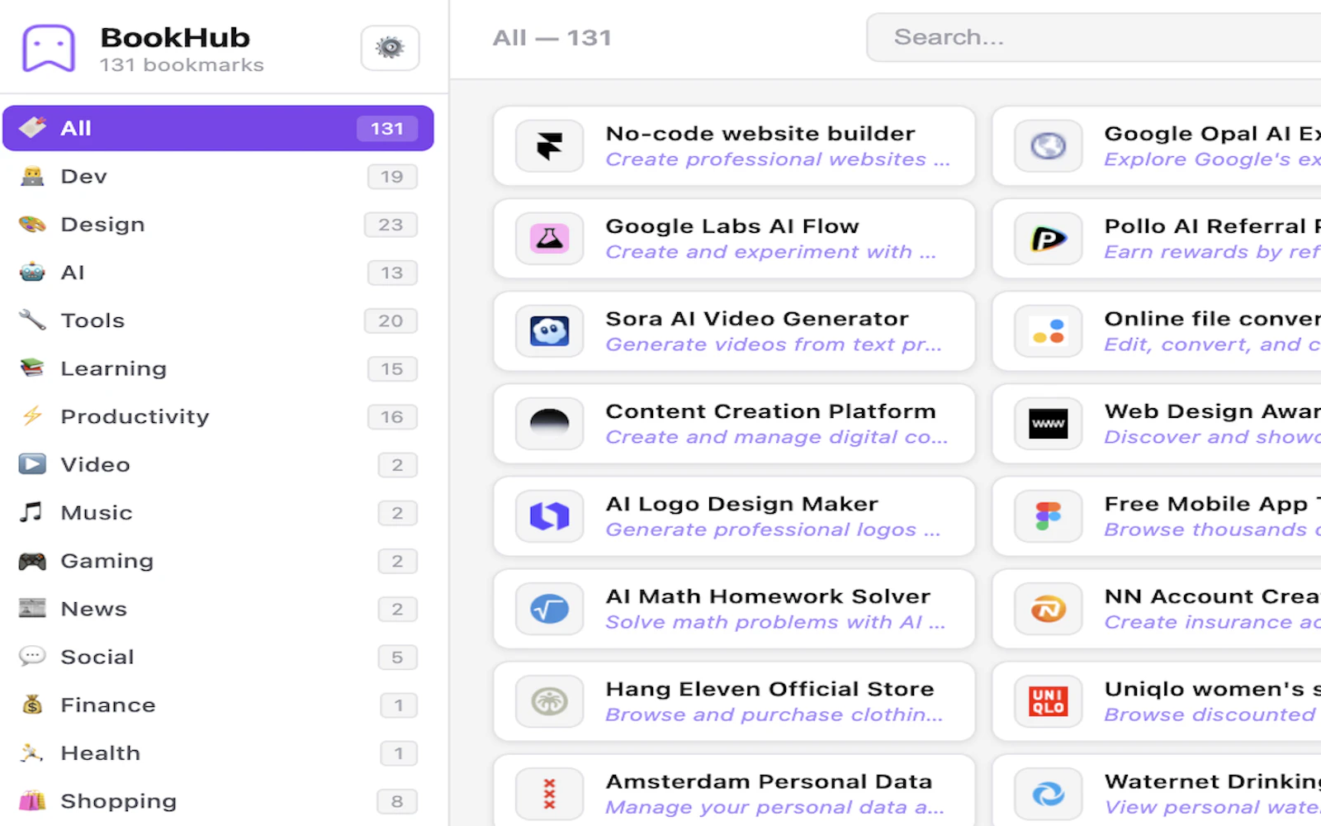Viewport: 1321px width, 826px height.
Task: Click the 131 count badge on All
Action: [x=387, y=128]
